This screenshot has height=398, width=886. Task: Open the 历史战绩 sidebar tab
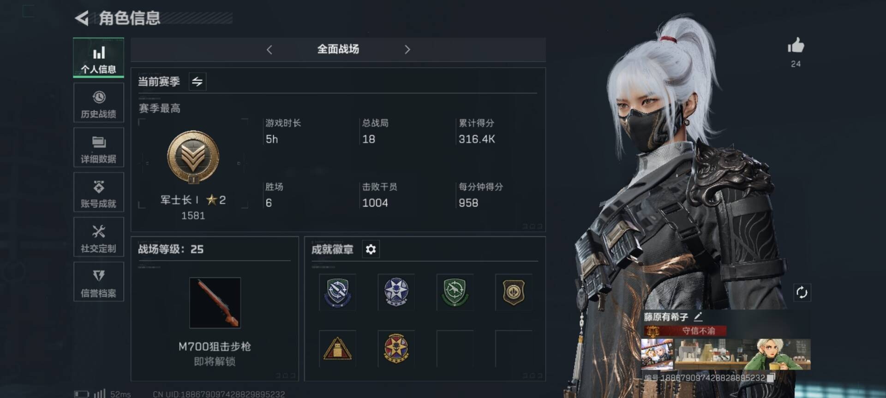pyautogui.click(x=99, y=103)
